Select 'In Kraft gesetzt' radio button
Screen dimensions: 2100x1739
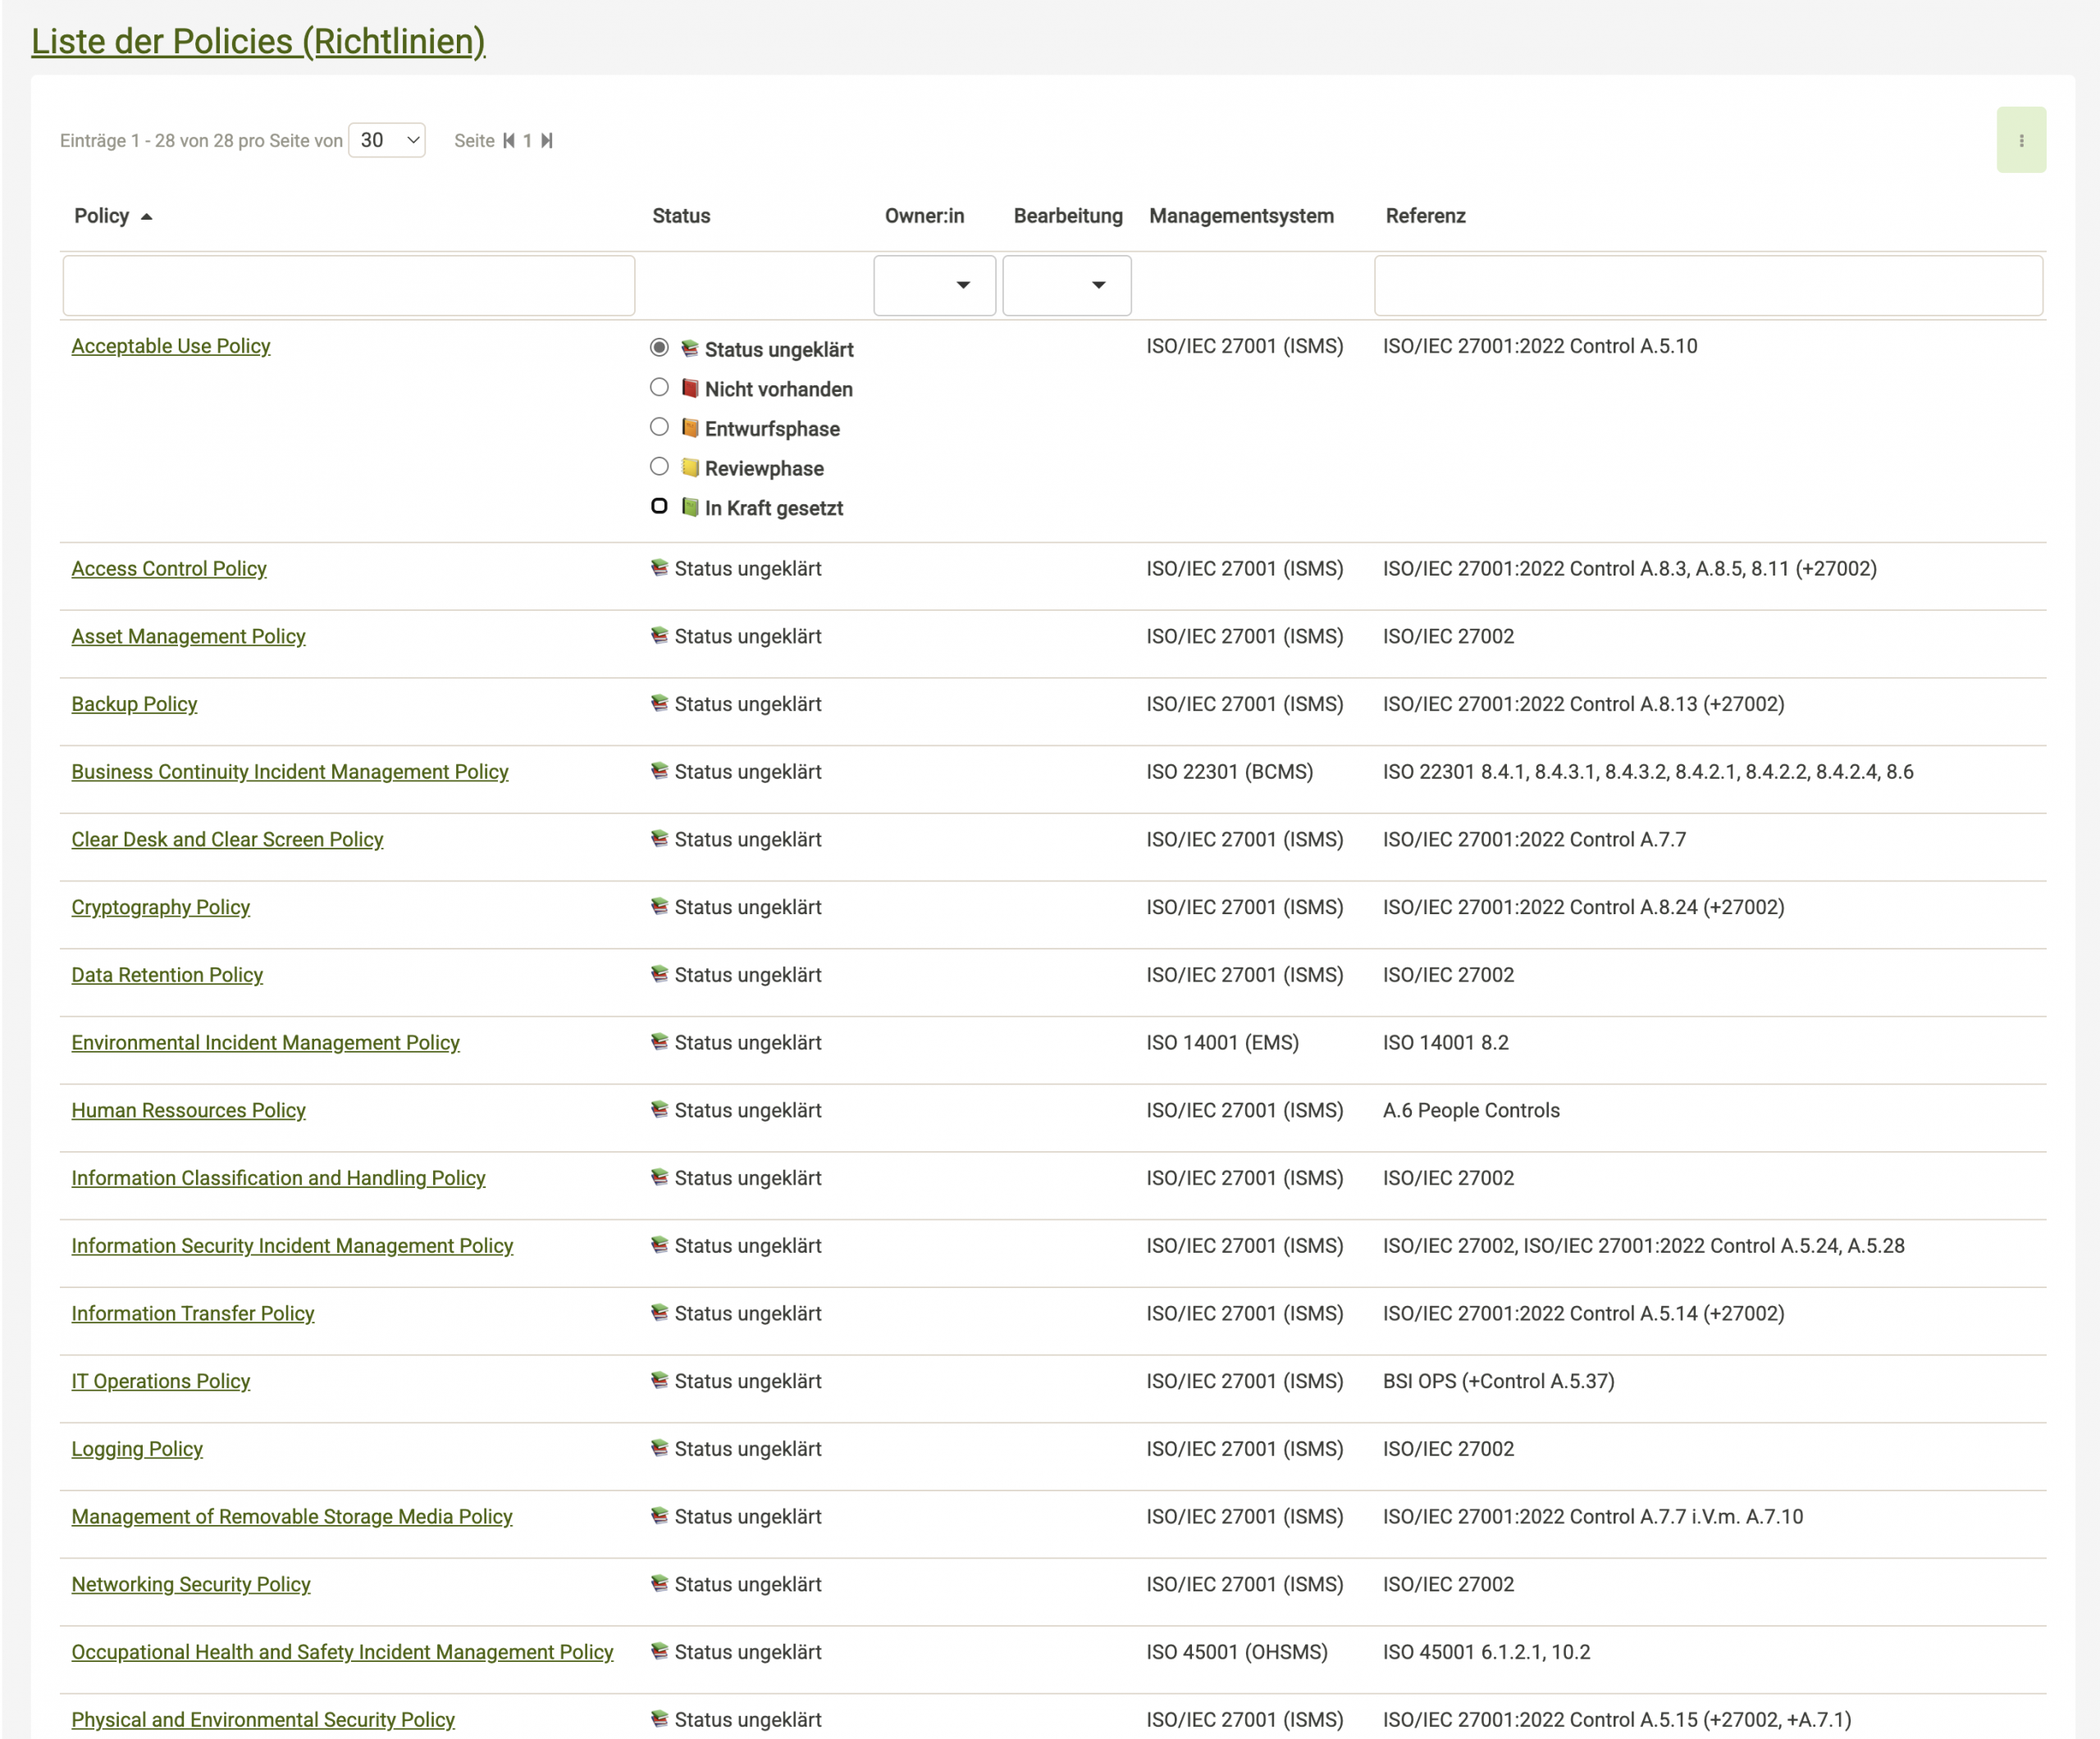click(659, 506)
